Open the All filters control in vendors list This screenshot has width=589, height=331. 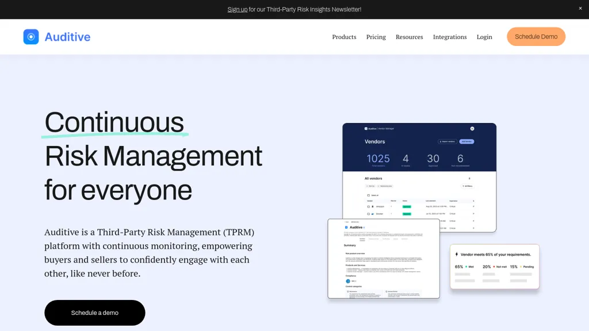[x=467, y=186]
